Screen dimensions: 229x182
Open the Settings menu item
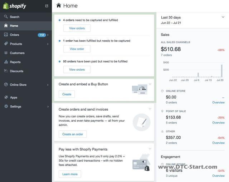(x=26, y=106)
